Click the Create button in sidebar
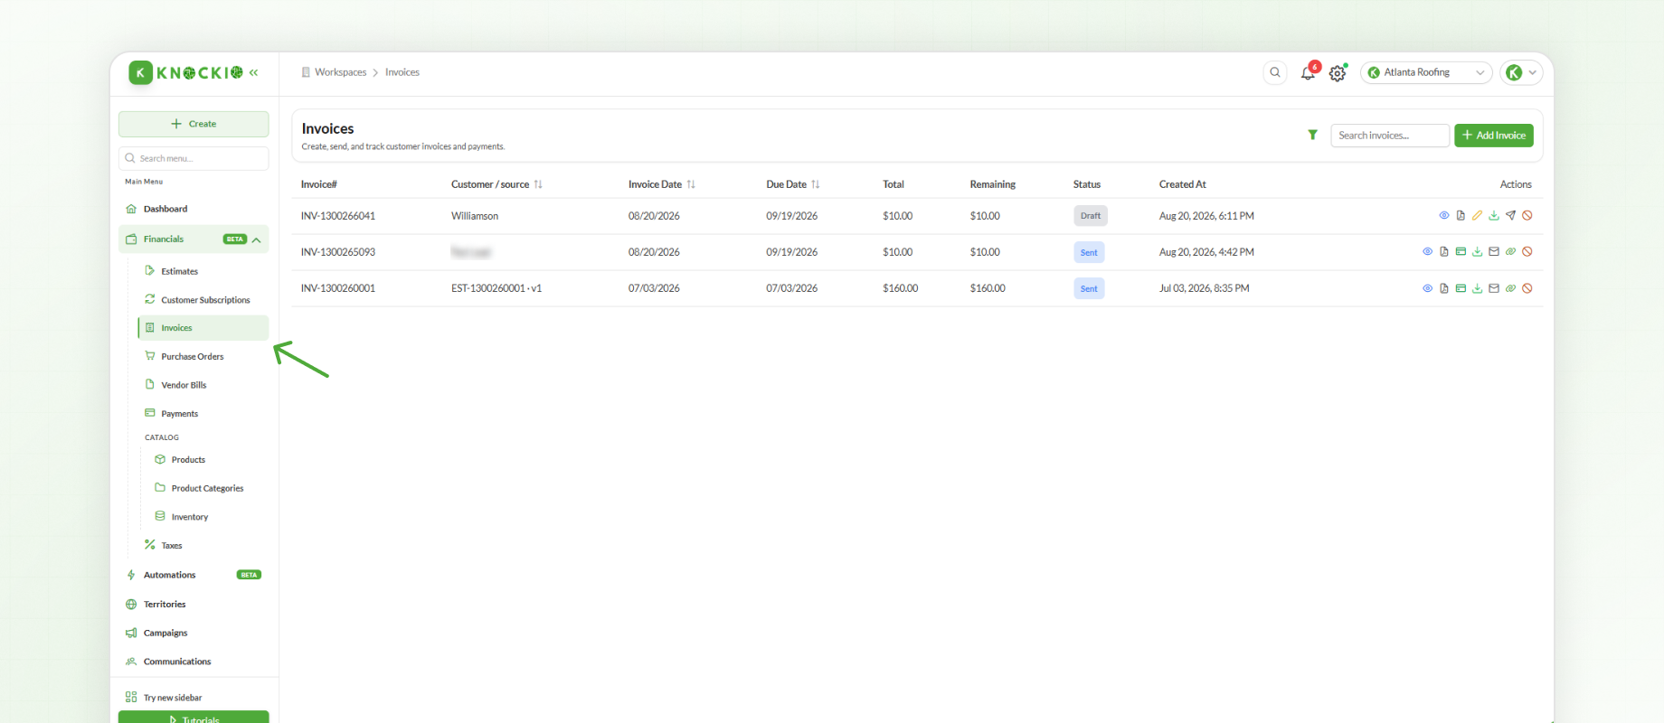This screenshot has height=723, width=1664. tap(194, 124)
